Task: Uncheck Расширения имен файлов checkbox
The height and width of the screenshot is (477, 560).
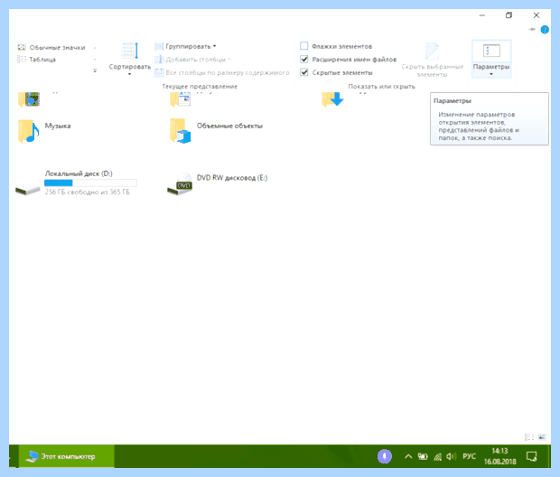Action: tap(303, 60)
